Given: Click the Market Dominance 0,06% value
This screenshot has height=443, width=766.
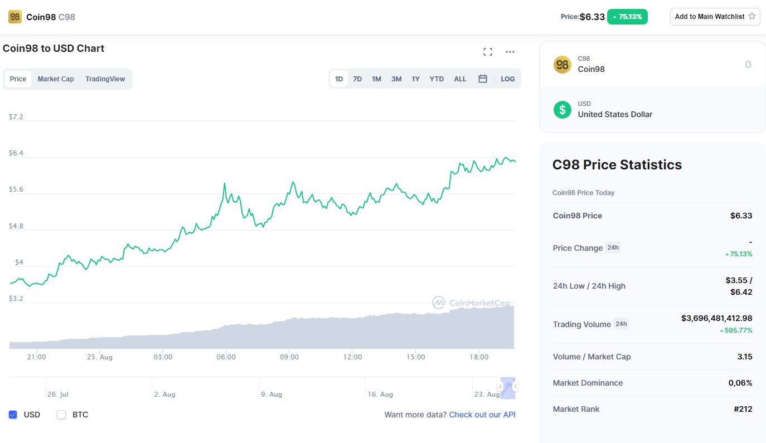Looking at the screenshot, I should [740, 383].
